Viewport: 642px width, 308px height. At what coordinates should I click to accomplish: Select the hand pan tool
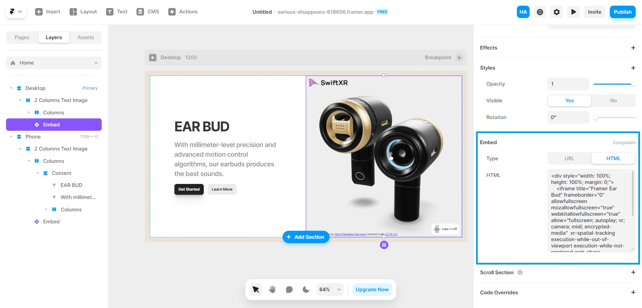pyautogui.click(x=272, y=290)
